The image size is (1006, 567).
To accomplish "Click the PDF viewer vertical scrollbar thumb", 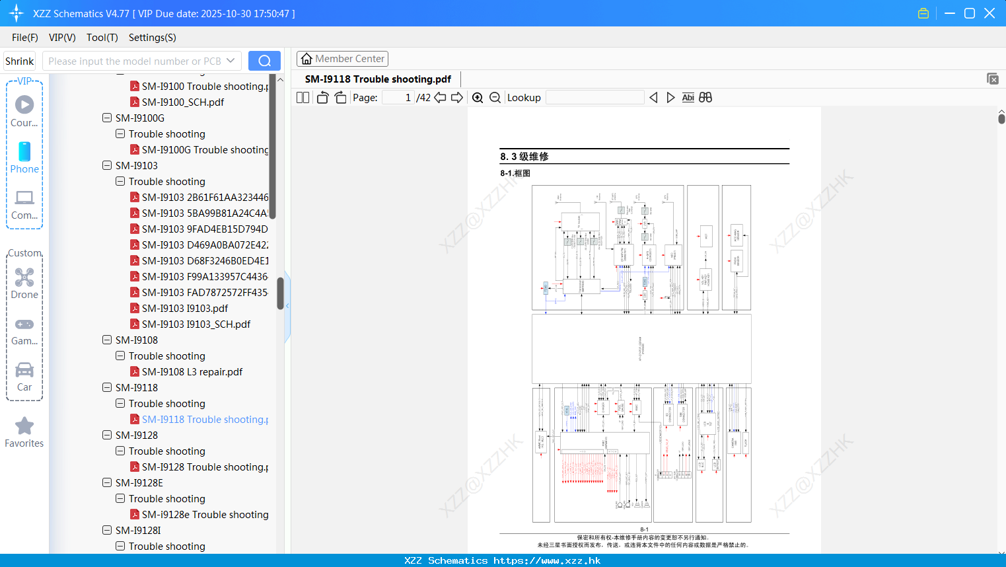I will point(1001,119).
